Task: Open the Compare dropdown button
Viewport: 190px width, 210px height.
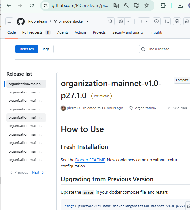Action: 182,80
